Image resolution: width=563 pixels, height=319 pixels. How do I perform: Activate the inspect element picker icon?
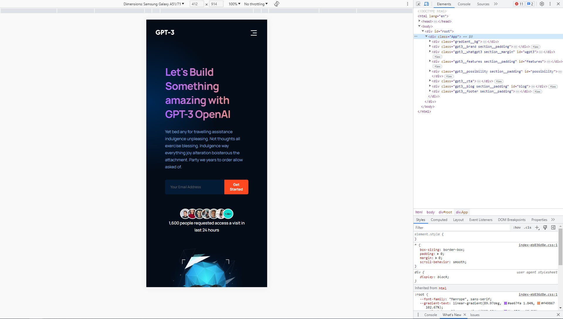tap(418, 4)
